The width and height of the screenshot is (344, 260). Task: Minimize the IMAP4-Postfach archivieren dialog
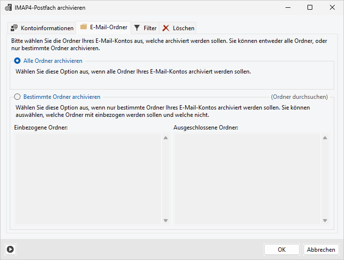tap(287, 8)
